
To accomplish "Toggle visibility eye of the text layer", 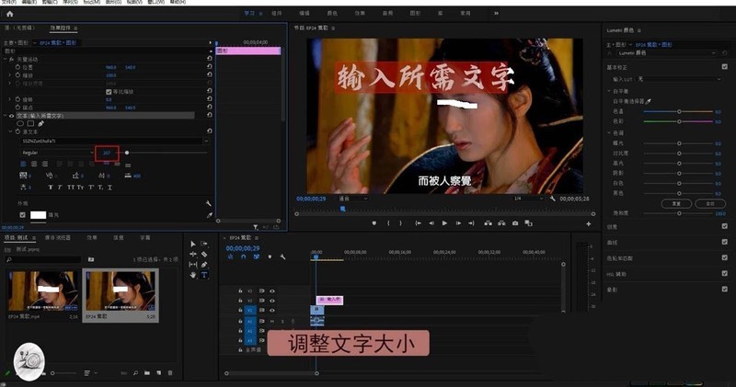I will point(12,116).
